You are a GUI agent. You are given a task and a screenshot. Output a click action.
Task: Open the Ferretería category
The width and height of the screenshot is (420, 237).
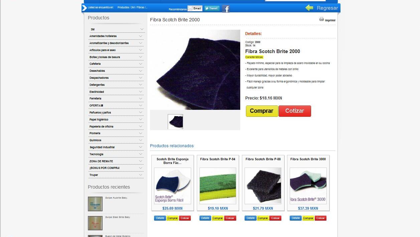coord(95,98)
